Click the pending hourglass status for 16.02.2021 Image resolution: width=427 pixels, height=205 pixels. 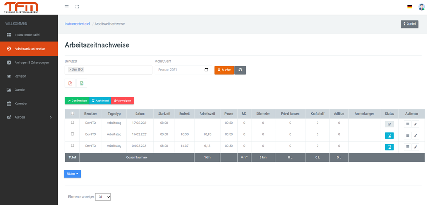pyautogui.click(x=389, y=136)
